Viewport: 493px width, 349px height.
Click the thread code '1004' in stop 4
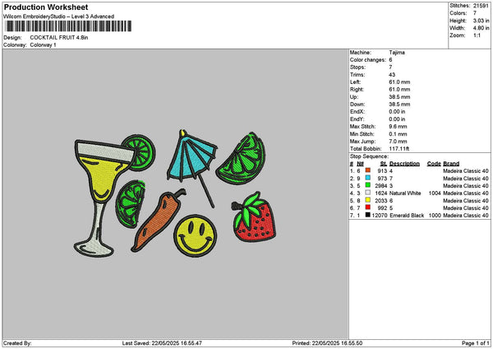point(435,193)
